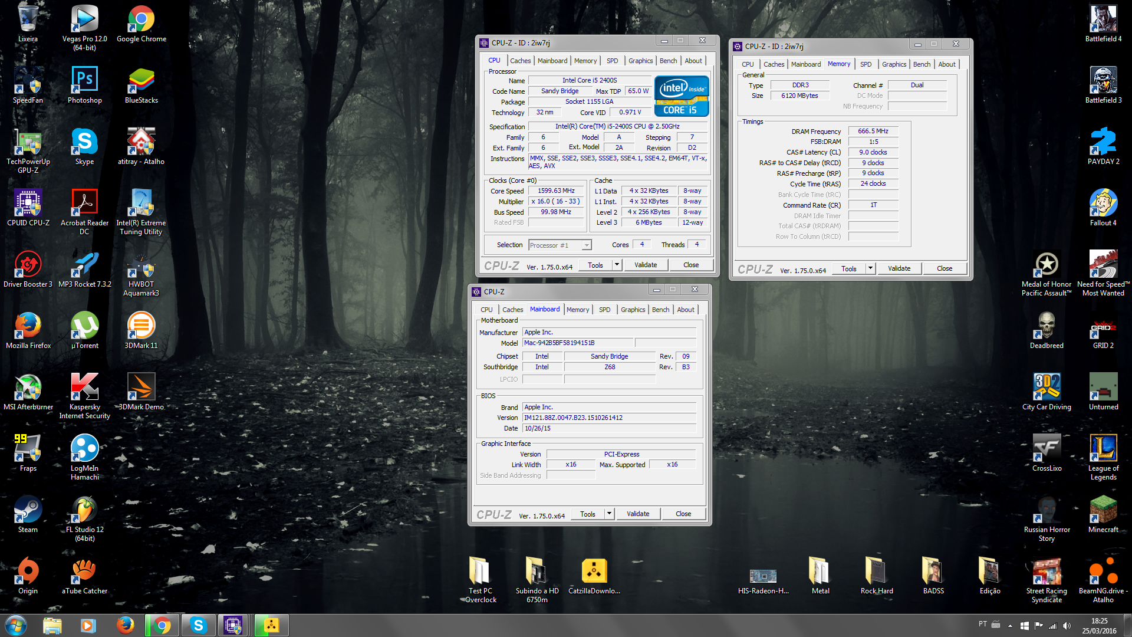The height and width of the screenshot is (637, 1132).
Task: Open Skype from the taskbar
Action: point(198,625)
